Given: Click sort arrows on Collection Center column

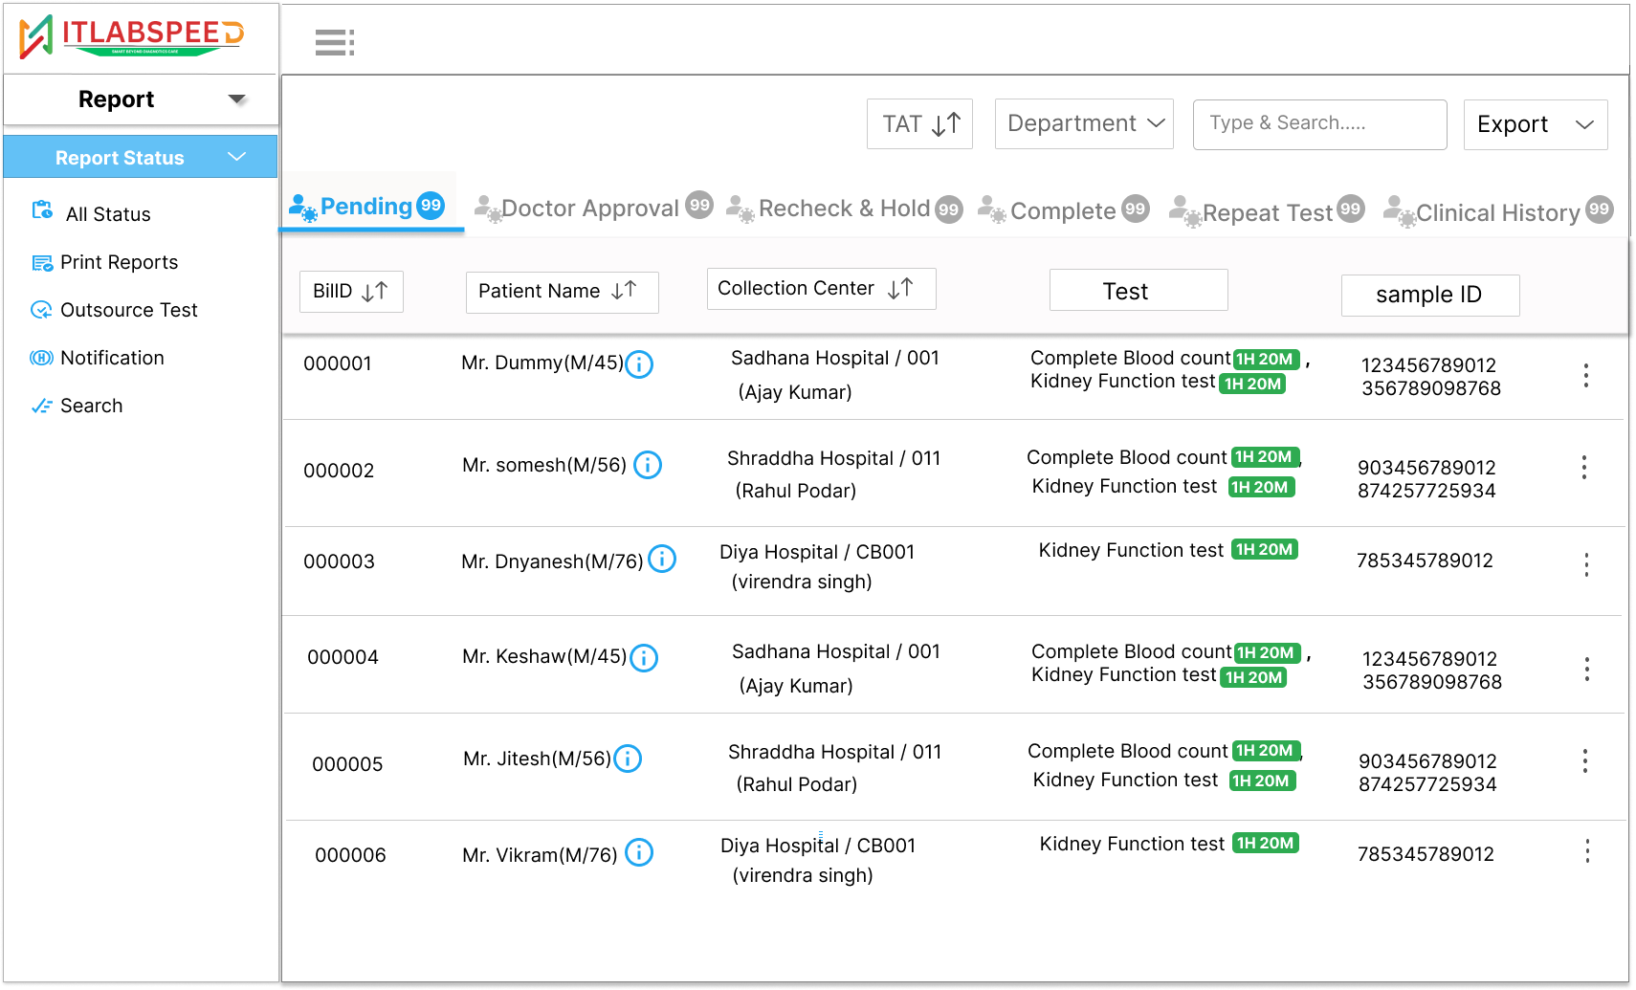Looking at the screenshot, I should 900,289.
